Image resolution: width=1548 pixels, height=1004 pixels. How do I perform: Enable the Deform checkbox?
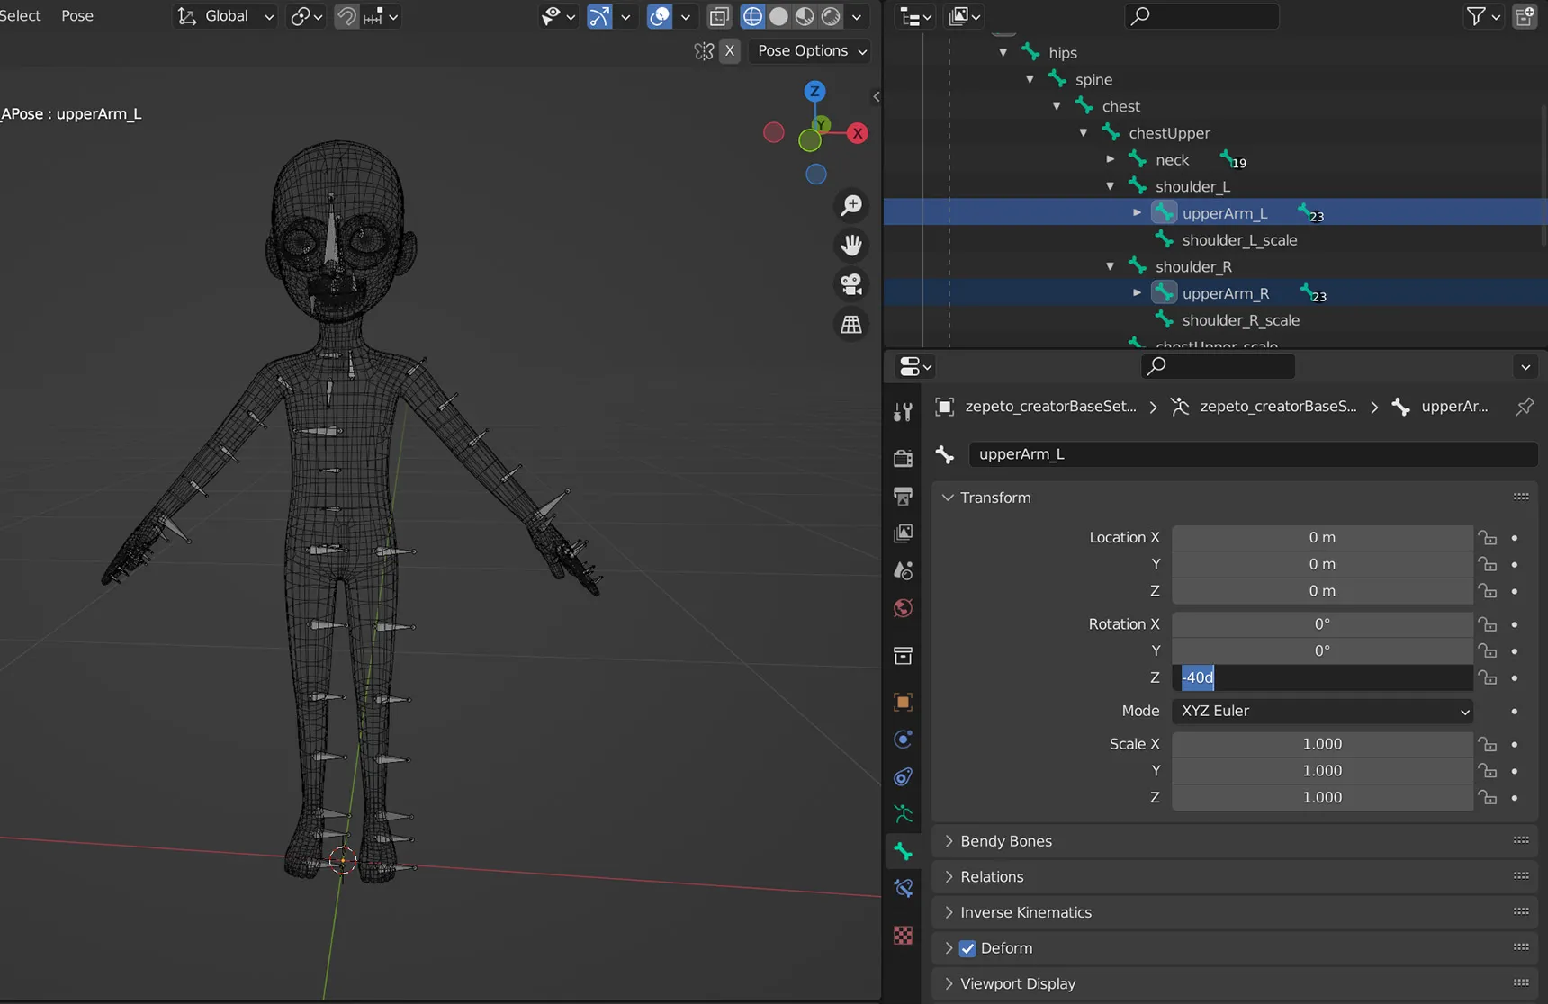coord(967,948)
